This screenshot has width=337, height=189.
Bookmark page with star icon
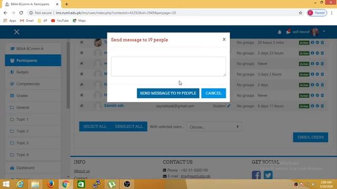pos(301,13)
